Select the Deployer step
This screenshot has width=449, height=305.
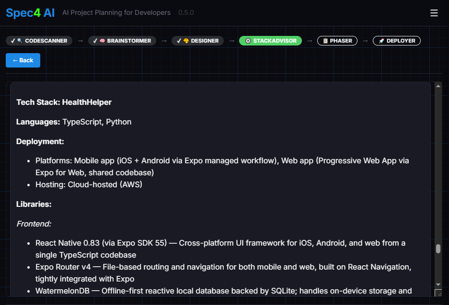point(397,41)
